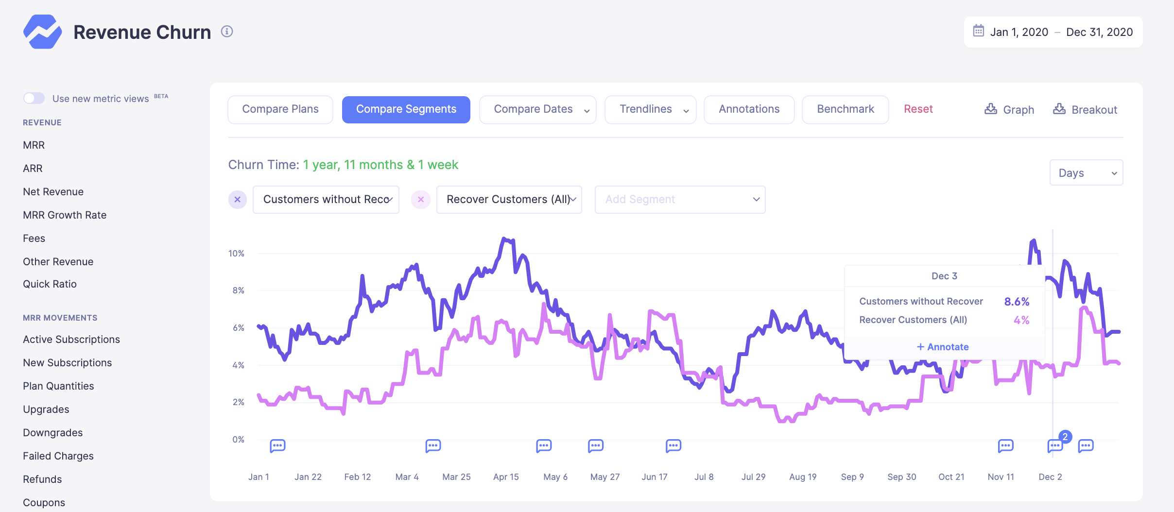
Task: Expand the Days interval dropdown
Action: pyautogui.click(x=1086, y=173)
